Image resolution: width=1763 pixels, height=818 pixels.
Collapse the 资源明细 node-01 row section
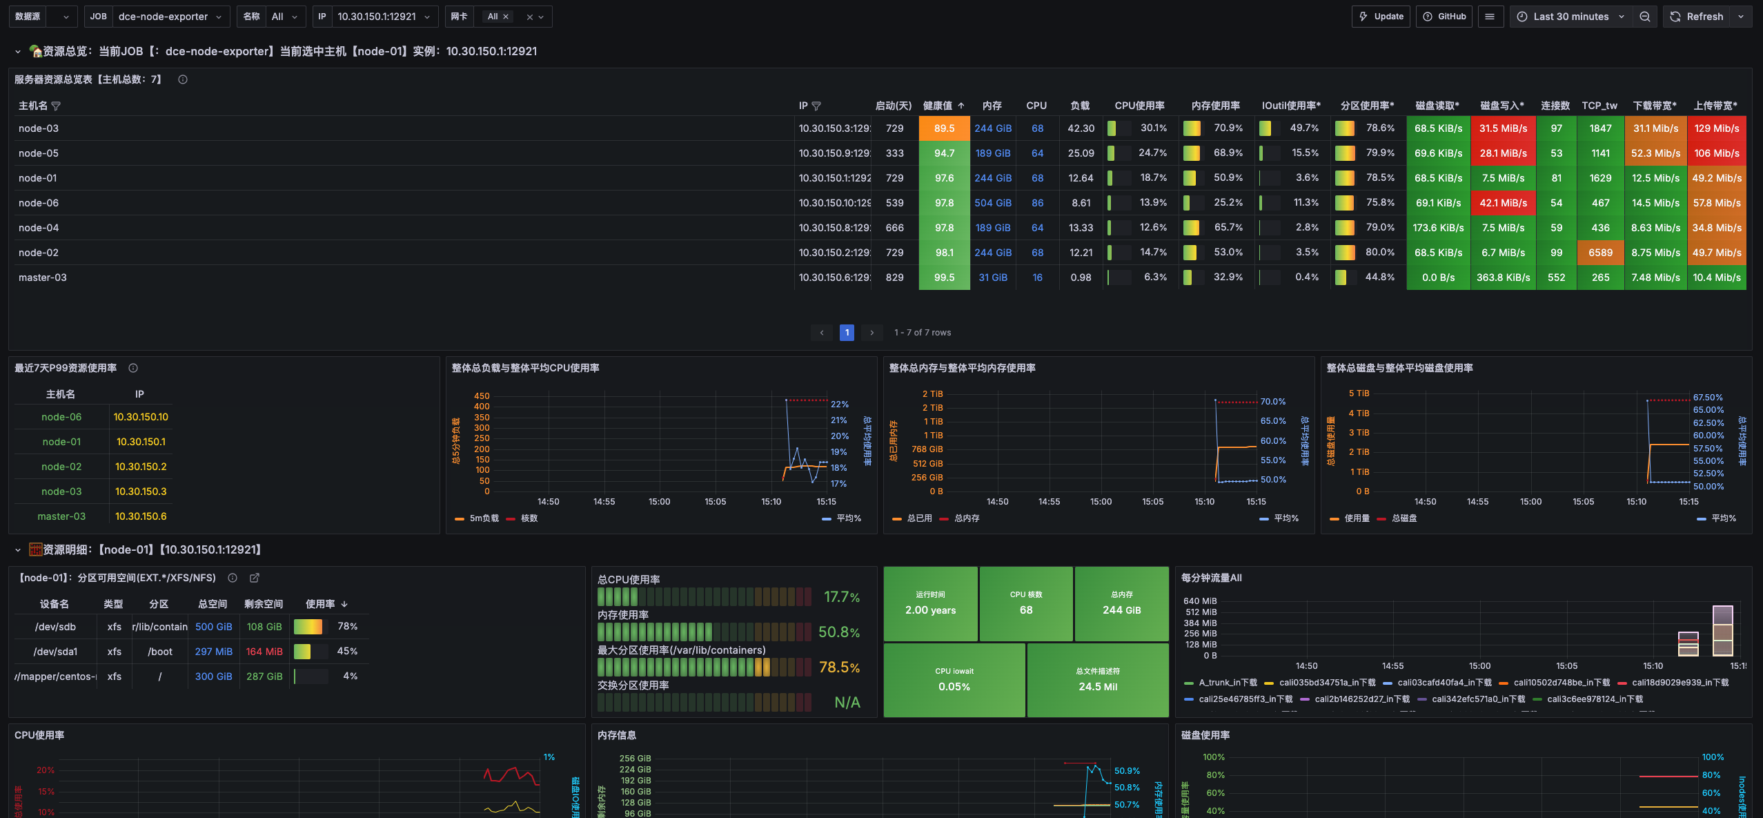pyautogui.click(x=18, y=550)
